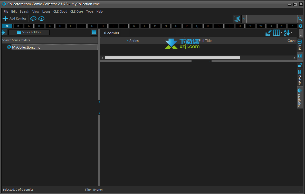The image size is (305, 194).
Task: Sort by the Series column header
Action: [x=134, y=41]
